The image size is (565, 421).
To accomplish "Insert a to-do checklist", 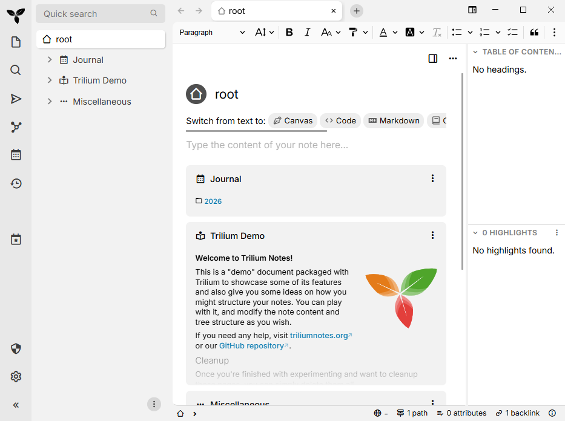I will 512,33.
